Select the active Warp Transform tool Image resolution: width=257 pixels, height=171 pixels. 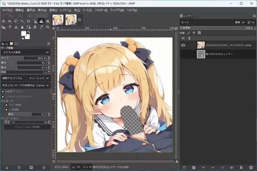(41, 21)
